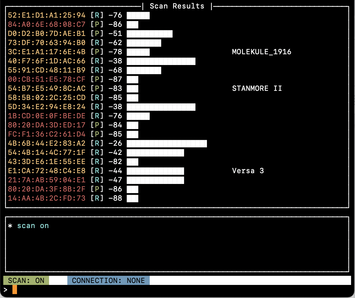Select device row 5D:34:E2:94:E8:24

click(46, 107)
